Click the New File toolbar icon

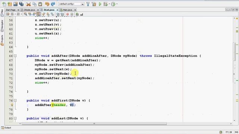click(x=4, y=4)
